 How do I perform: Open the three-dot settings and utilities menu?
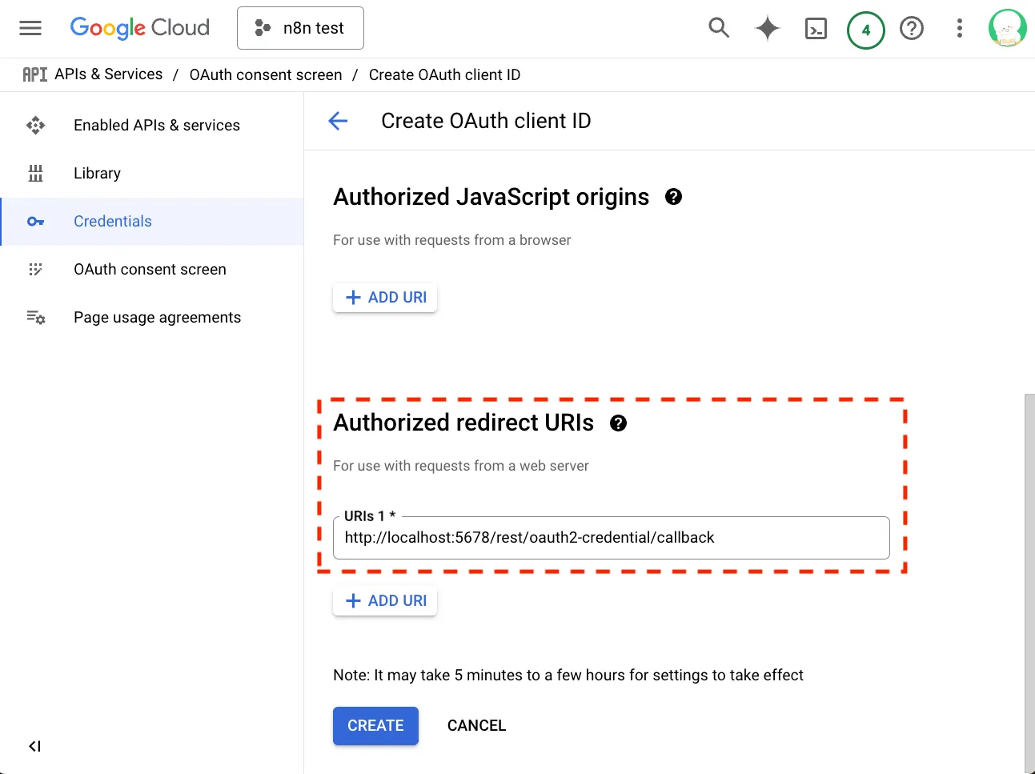959,29
